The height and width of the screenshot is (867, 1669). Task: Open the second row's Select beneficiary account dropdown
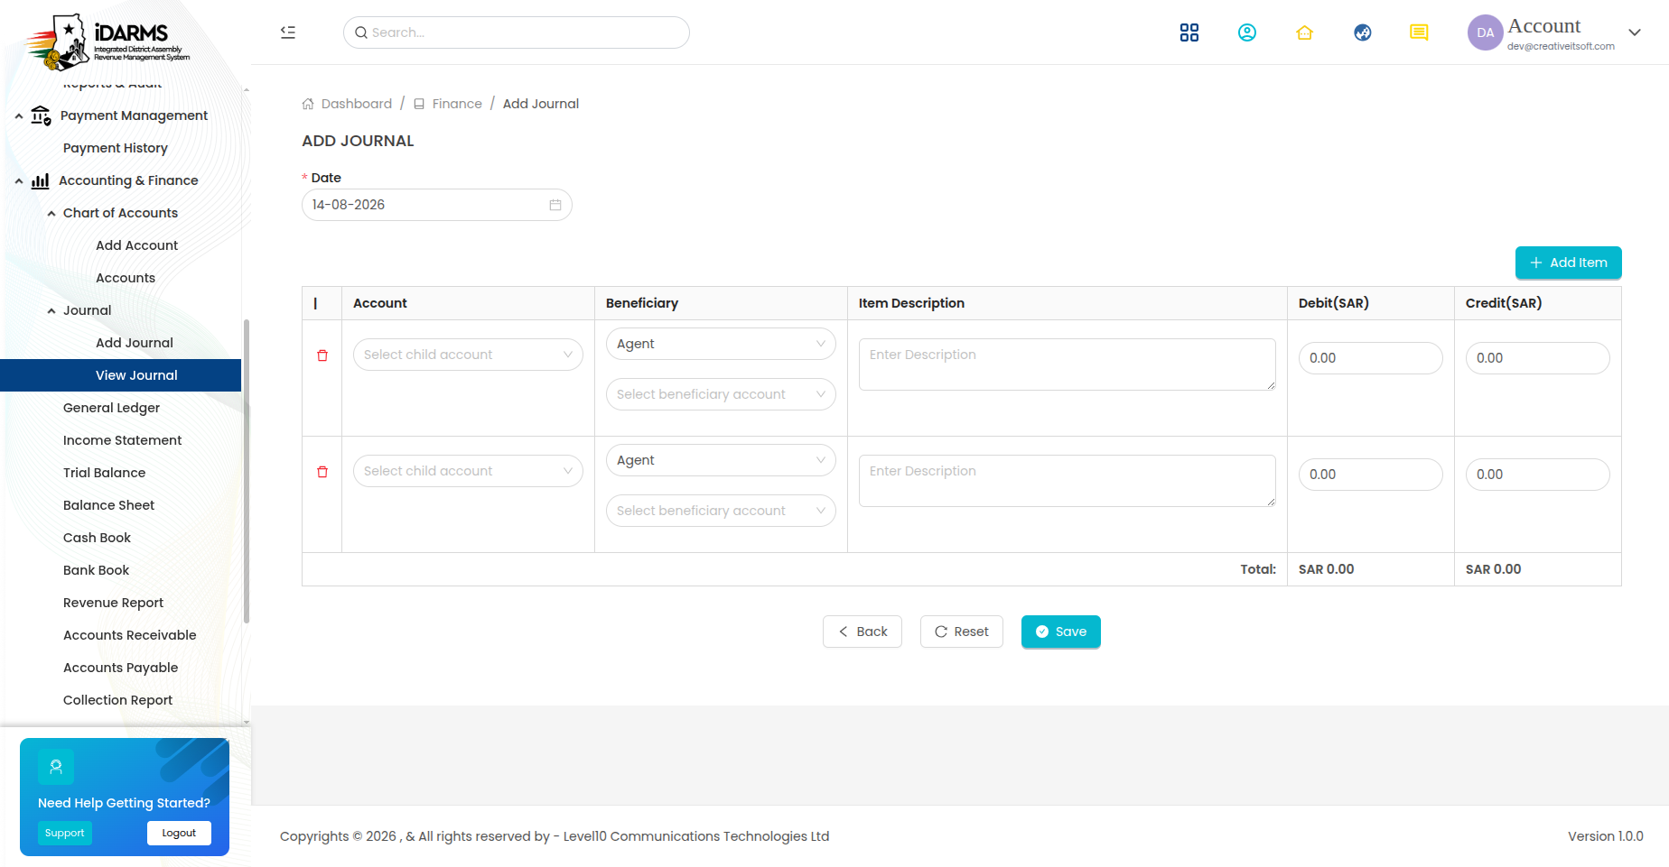[x=721, y=511]
